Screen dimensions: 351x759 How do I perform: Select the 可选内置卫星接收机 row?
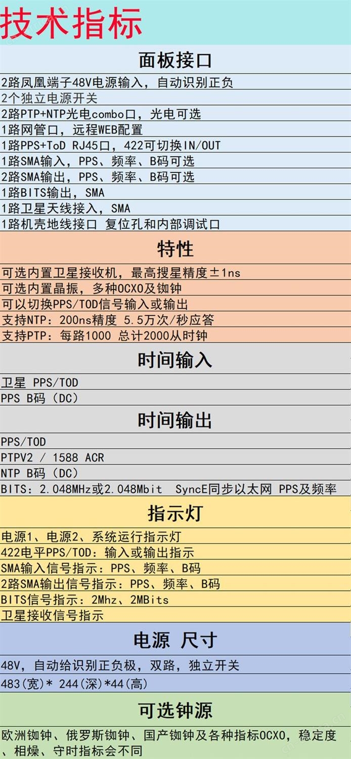pyautogui.click(x=121, y=273)
